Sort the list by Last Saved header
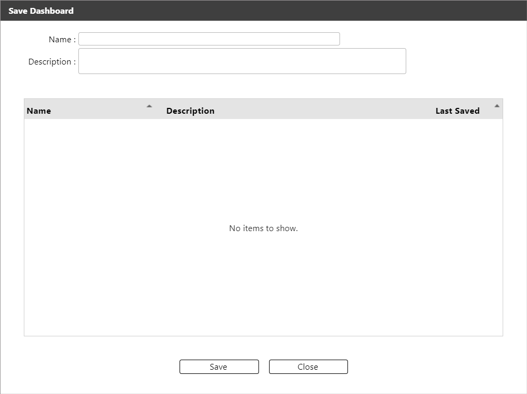Image resolution: width=527 pixels, height=394 pixels. click(x=457, y=111)
